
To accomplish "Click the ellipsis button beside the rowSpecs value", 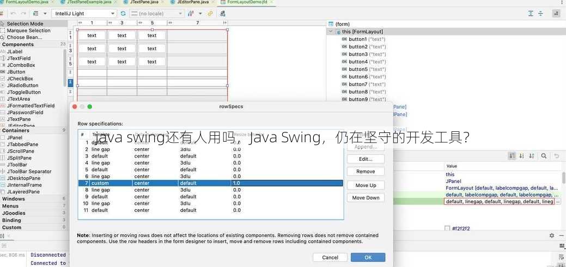I will (x=558, y=202).
